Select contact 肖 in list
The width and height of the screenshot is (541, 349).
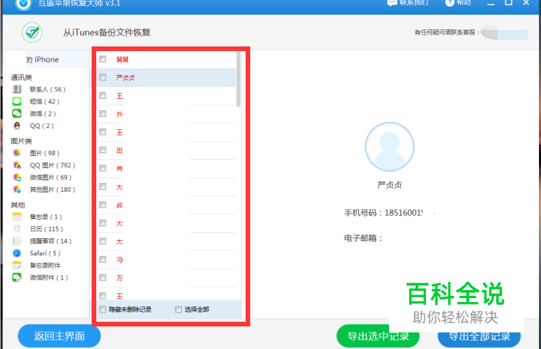click(x=119, y=169)
